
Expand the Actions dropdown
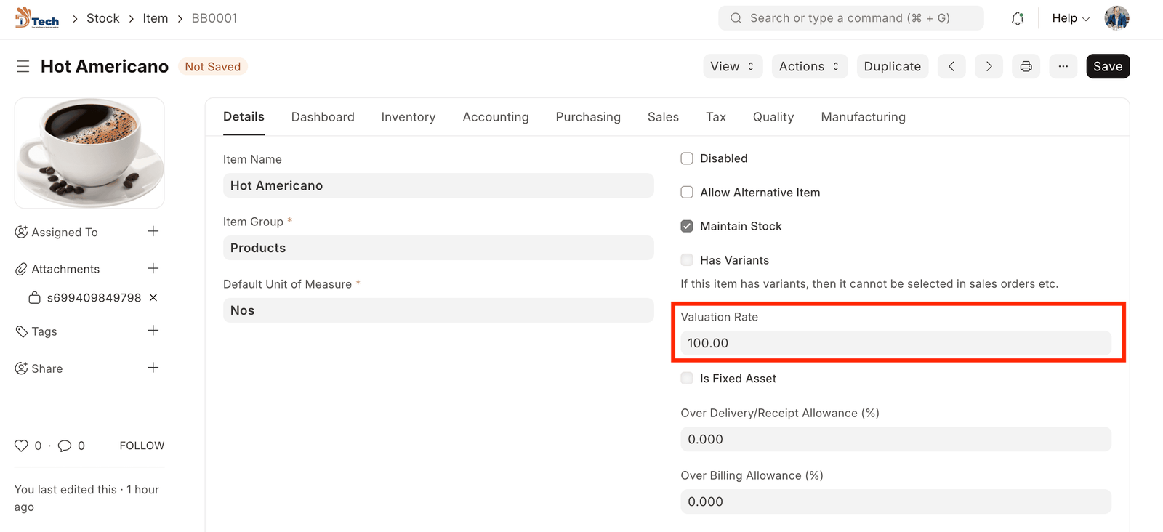tap(809, 66)
